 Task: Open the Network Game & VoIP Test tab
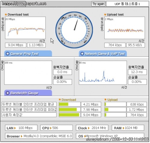tap(103, 54)
